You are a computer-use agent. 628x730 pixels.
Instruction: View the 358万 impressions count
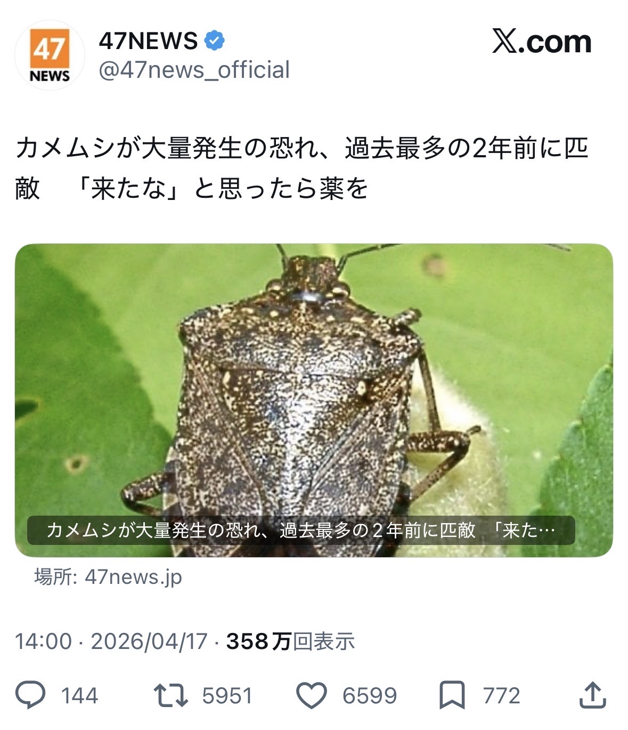(290, 641)
